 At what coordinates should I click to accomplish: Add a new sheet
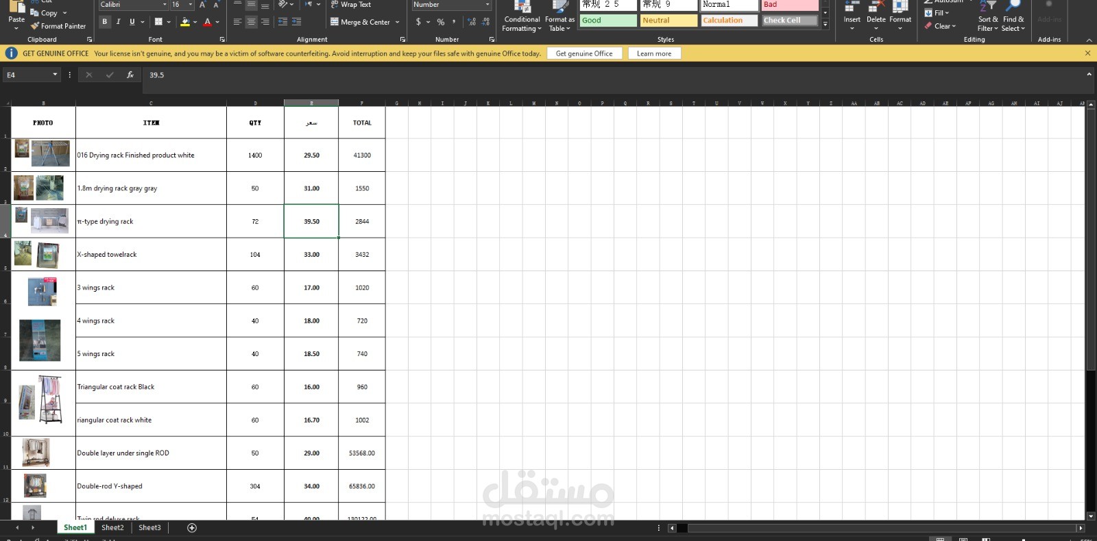point(192,528)
